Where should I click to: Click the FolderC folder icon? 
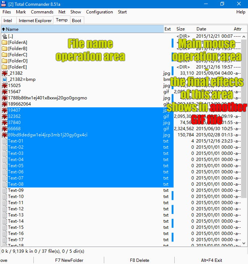pyautogui.click(x=5, y=55)
